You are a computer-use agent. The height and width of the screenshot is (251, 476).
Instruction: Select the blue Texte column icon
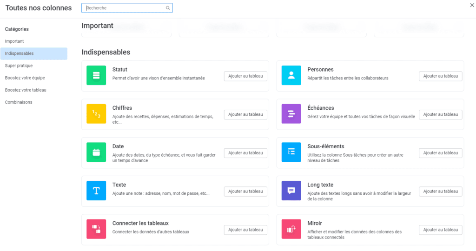coord(96,191)
